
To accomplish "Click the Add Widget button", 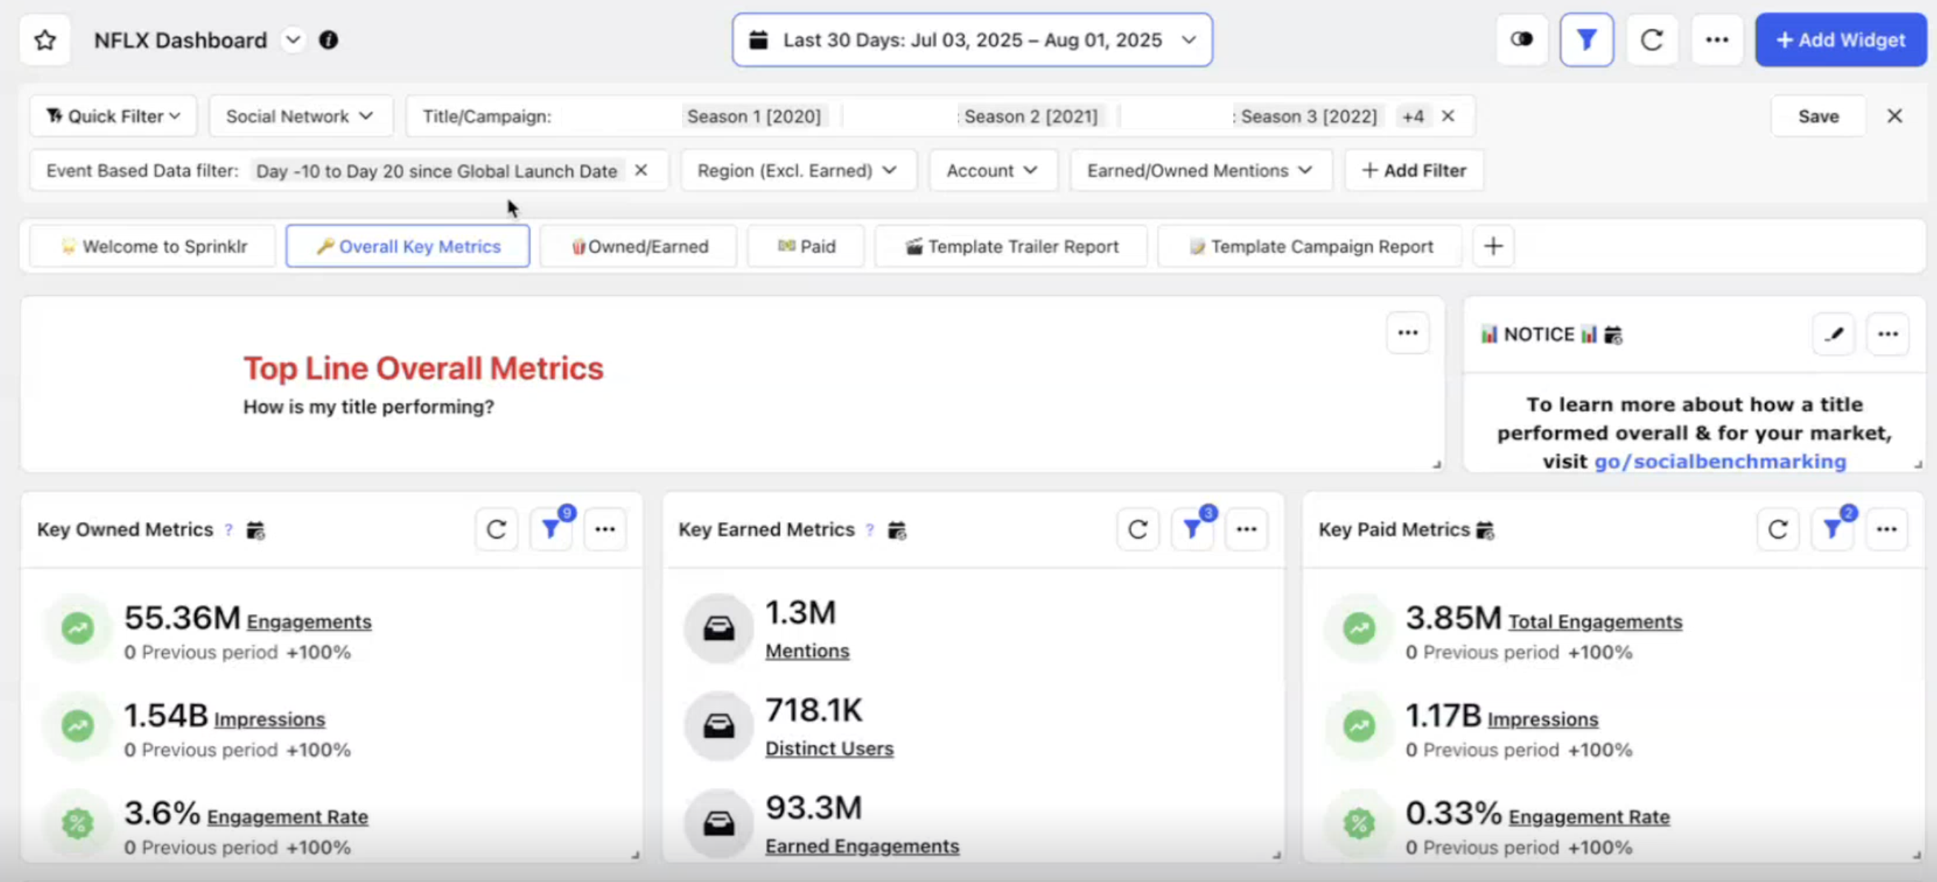I will [1841, 40].
